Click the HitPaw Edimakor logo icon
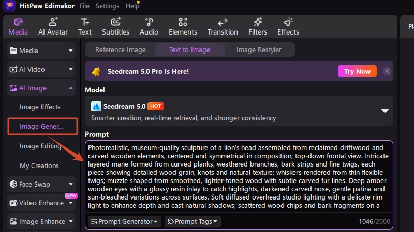The width and height of the screenshot is (414, 232). point(9,6)
